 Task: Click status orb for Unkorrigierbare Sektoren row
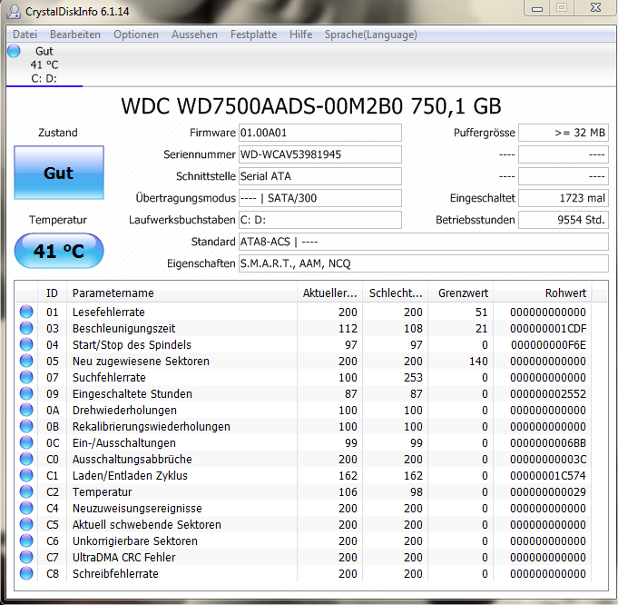[26, 541]
